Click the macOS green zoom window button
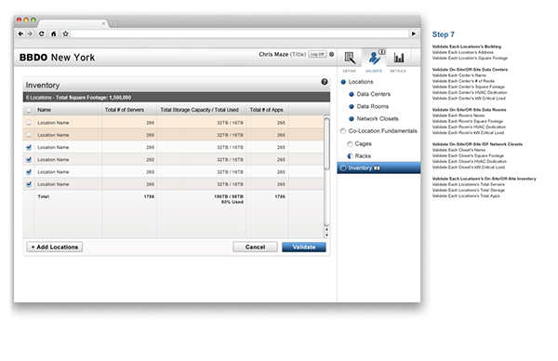Screen dimensions: 558x361 pyautogui.click(x=33, y=20)
